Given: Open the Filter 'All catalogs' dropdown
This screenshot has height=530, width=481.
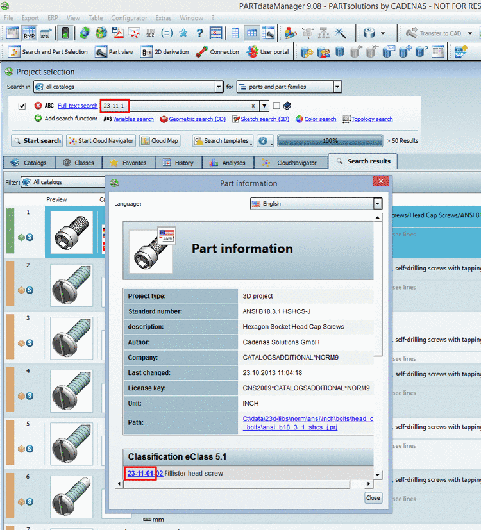Looking at the screenshot, I should [x=63, y=182].
